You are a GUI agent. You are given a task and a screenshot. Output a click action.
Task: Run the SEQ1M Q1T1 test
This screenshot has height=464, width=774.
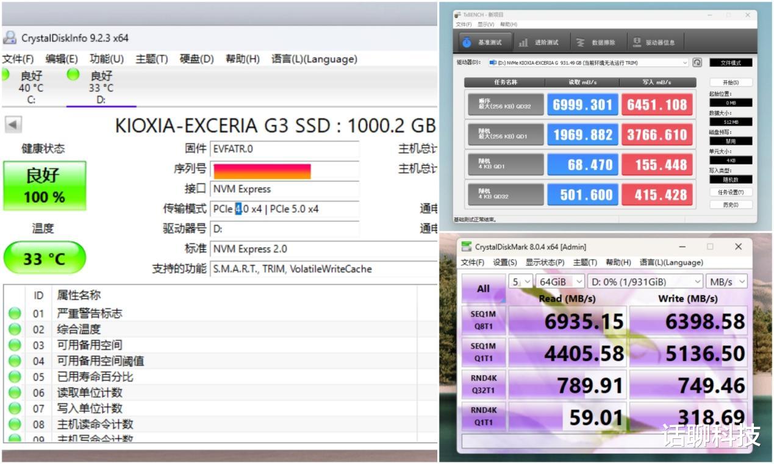(x=483, y=352)
